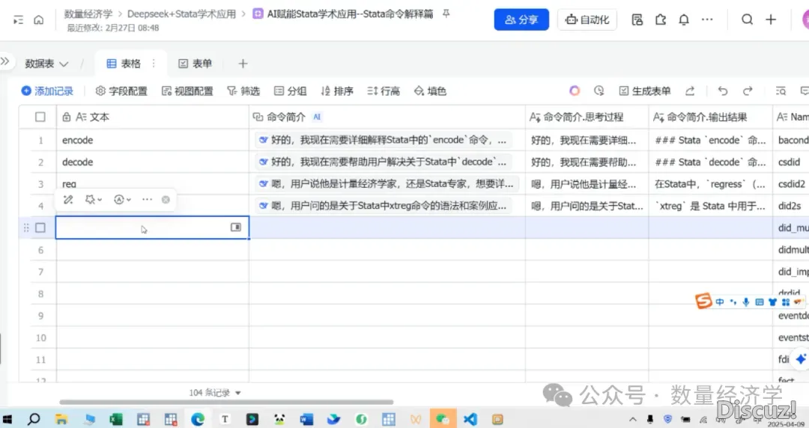The width and height of the screenshot is (809, 428).
Task: Open the 填色 fill color tool
Action: pos(430,91)
